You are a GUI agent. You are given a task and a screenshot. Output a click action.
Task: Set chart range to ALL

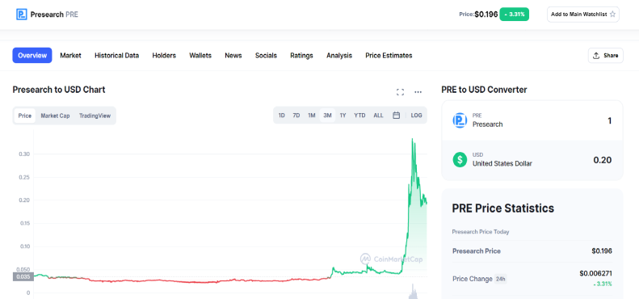378,116
